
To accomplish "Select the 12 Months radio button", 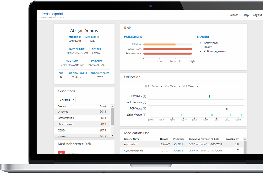I will (x=146, y=86).
